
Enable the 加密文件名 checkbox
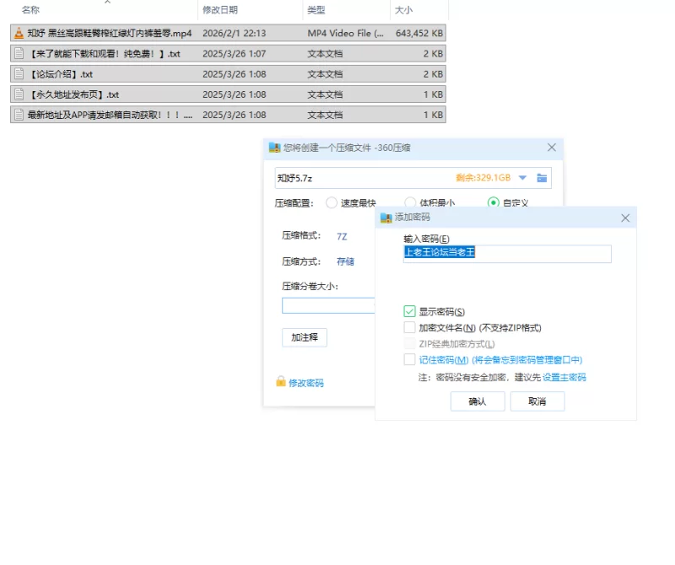click(410, 328)
